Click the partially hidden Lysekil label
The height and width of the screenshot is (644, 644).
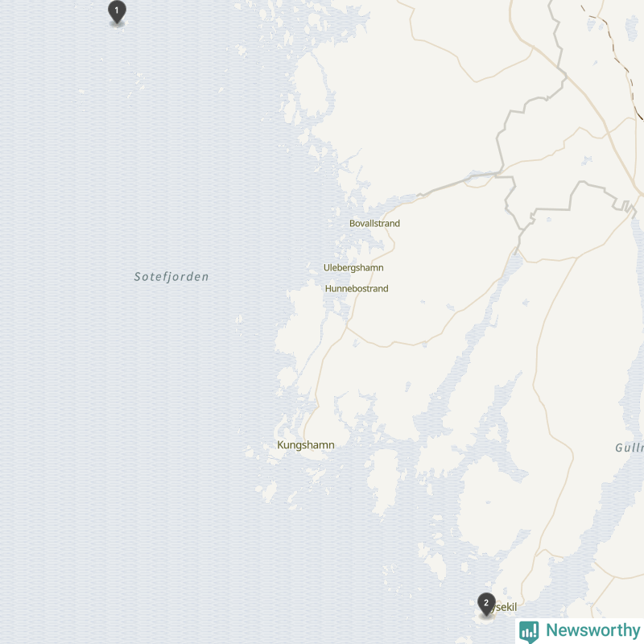[506, 607]
